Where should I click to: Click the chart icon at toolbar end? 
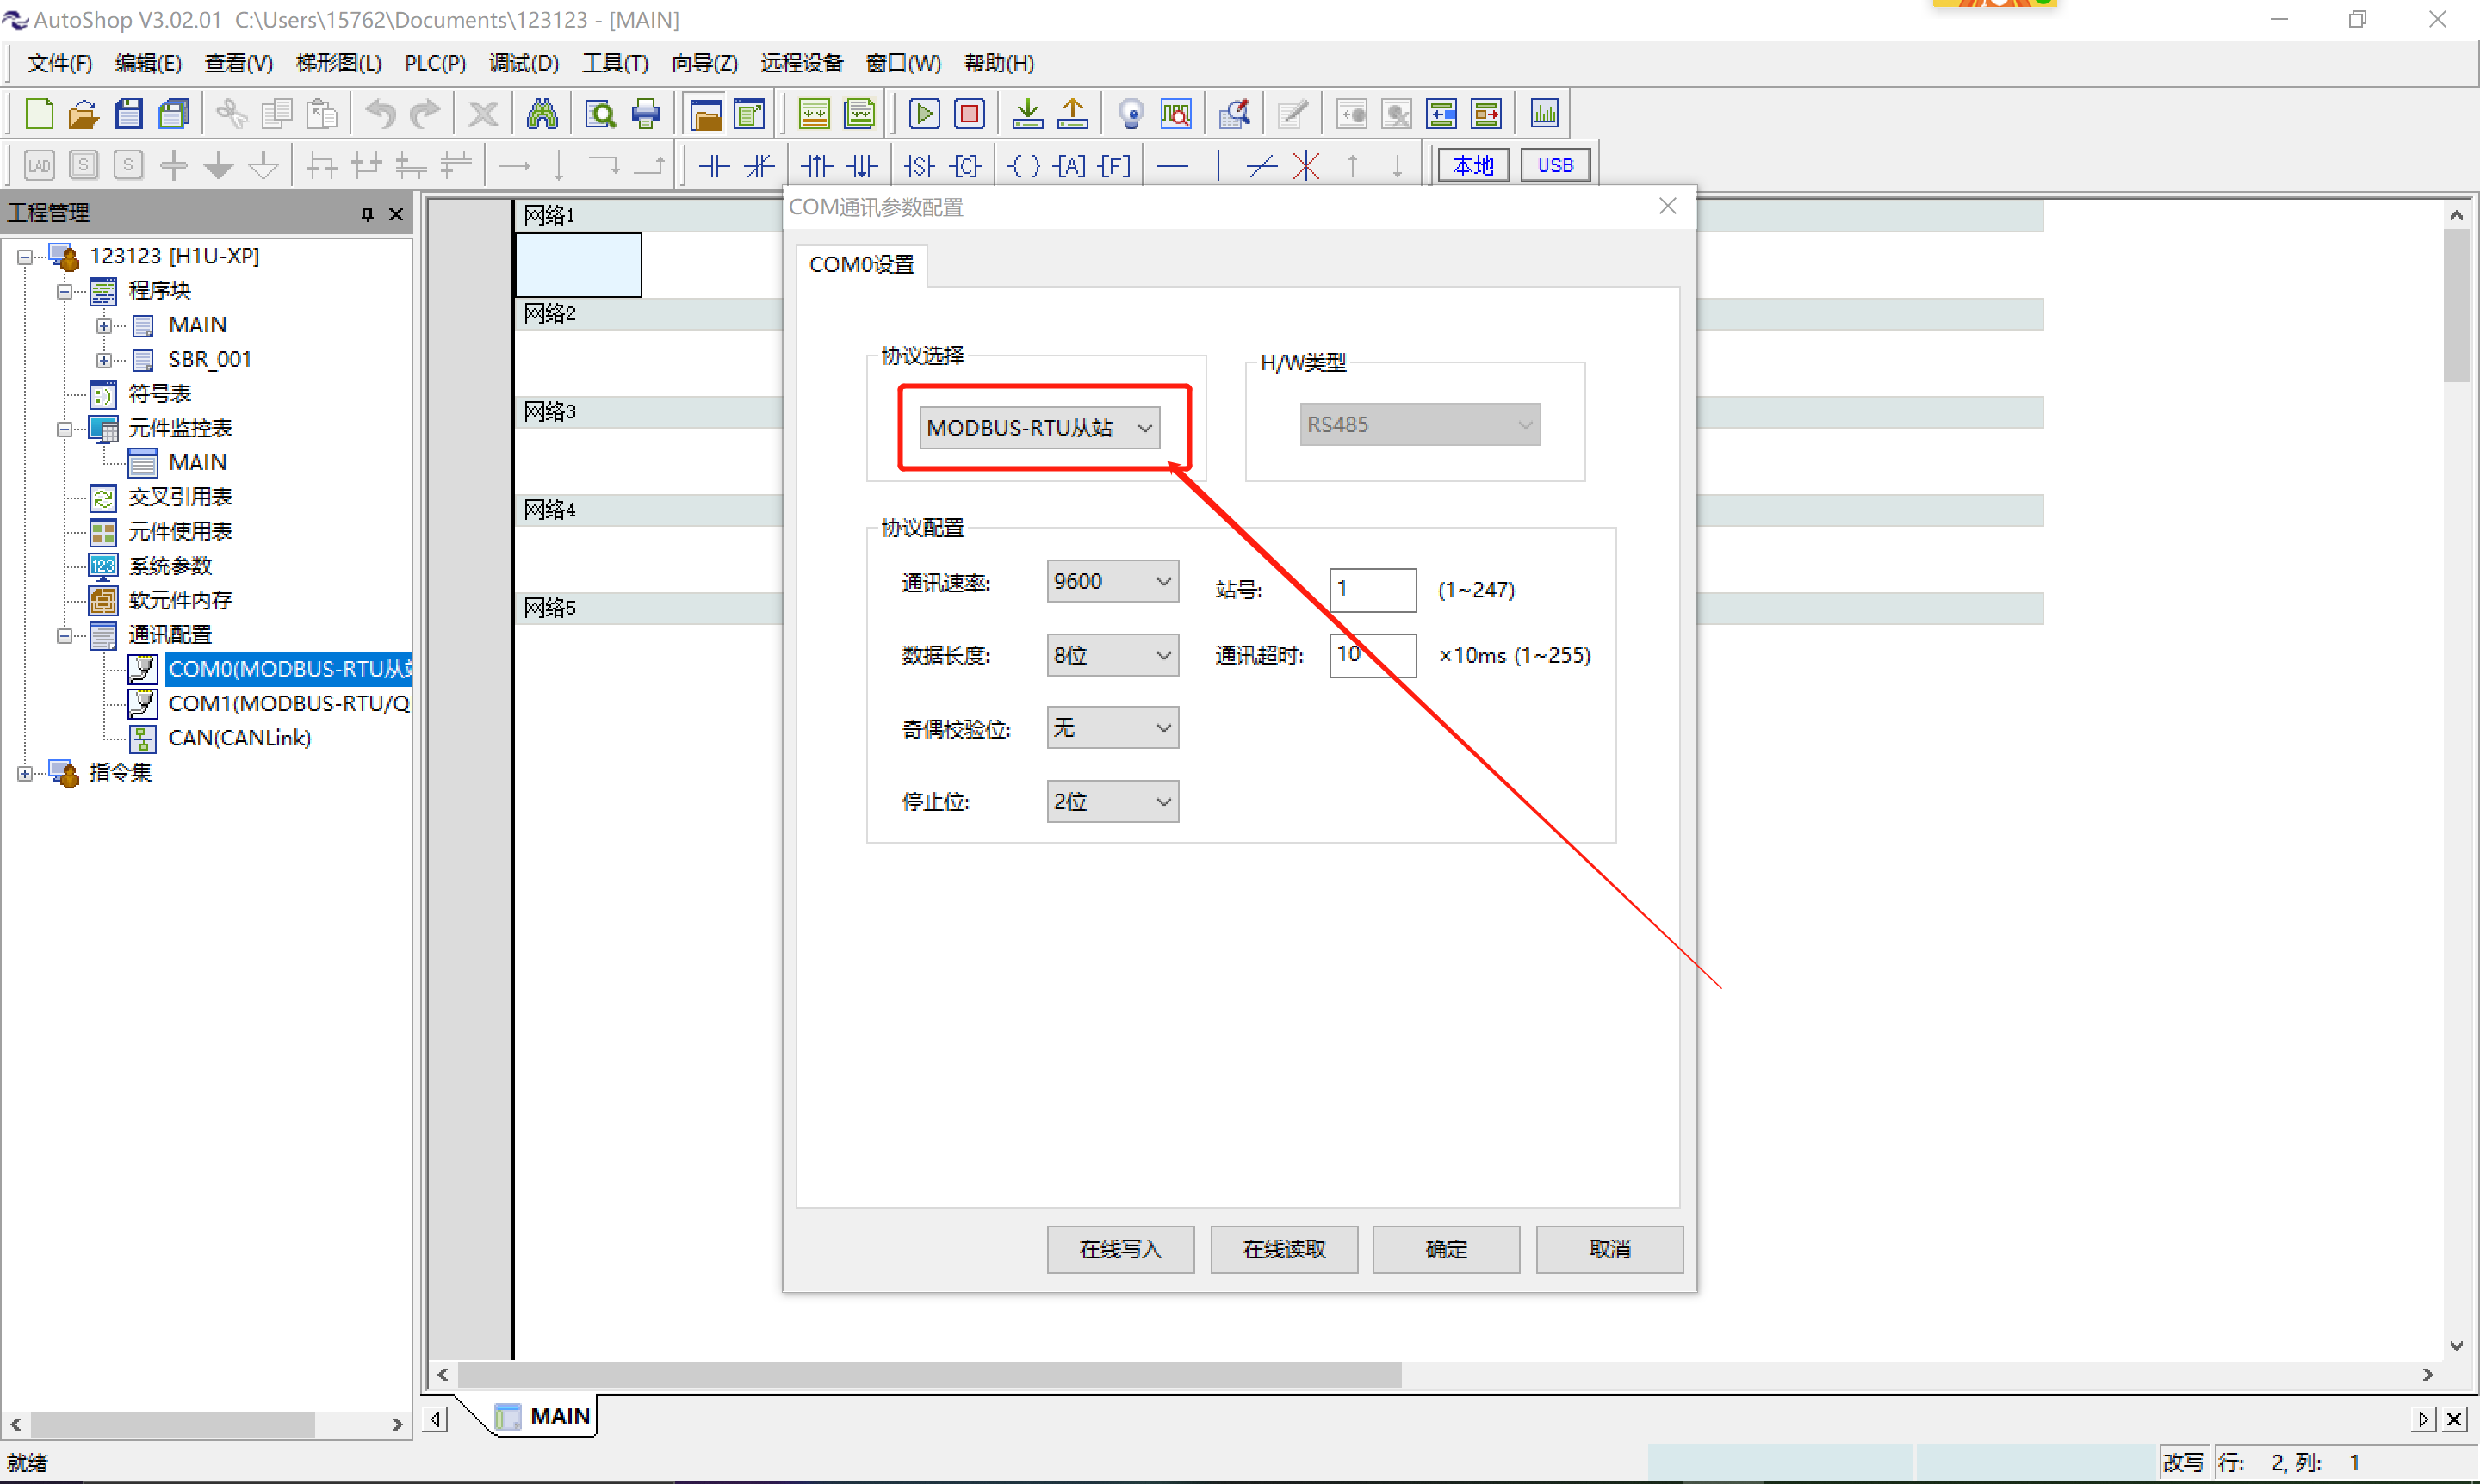(1545, 114)
